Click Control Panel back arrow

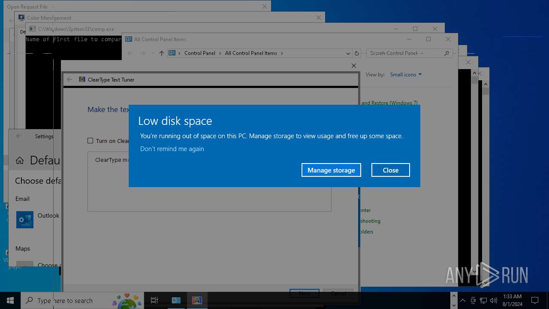pos(130,53)
